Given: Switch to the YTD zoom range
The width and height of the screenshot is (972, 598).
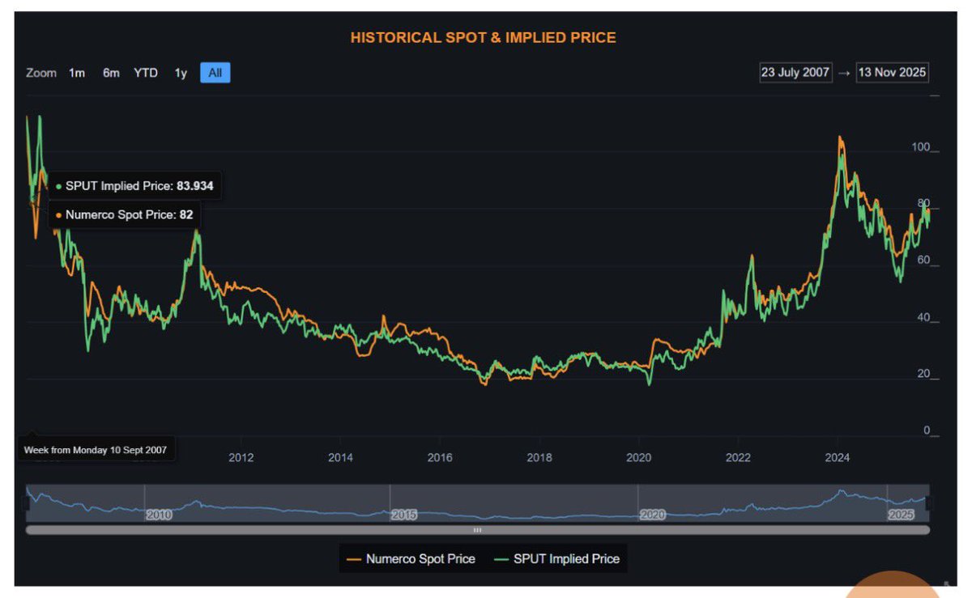Looking at the screenshot, I should pos(145,73).
